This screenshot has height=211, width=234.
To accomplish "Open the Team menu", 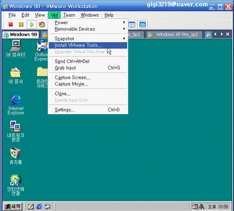I will click(69, 15).
